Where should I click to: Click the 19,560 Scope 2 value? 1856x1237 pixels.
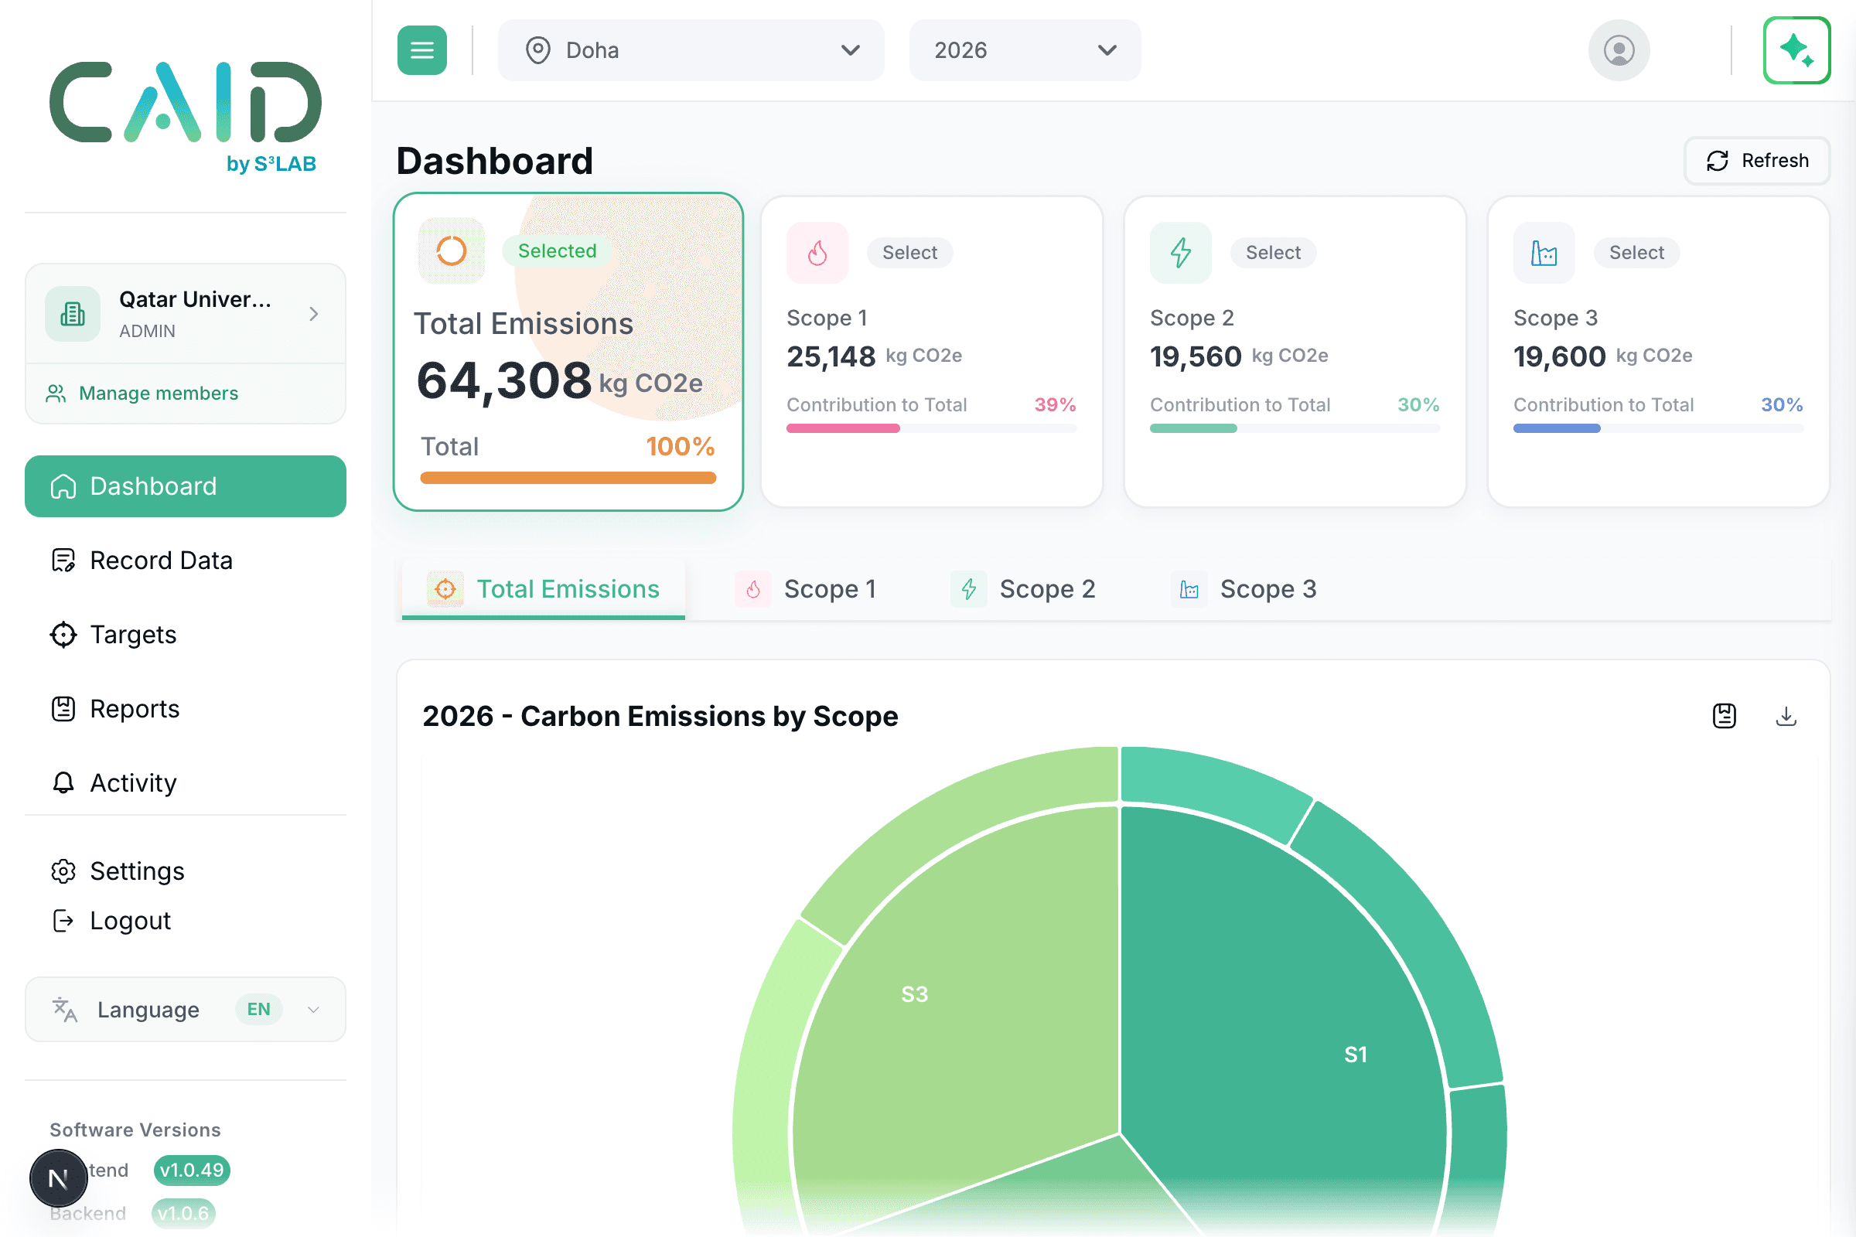(1196, 356)
